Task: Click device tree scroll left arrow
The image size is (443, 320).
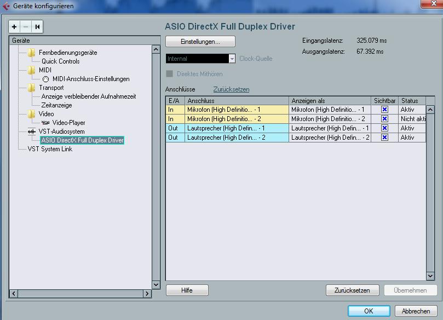Action: 14,294
